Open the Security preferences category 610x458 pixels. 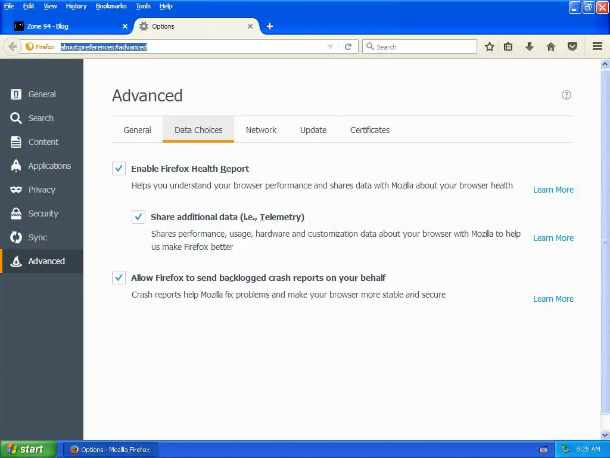pos(42,213)
